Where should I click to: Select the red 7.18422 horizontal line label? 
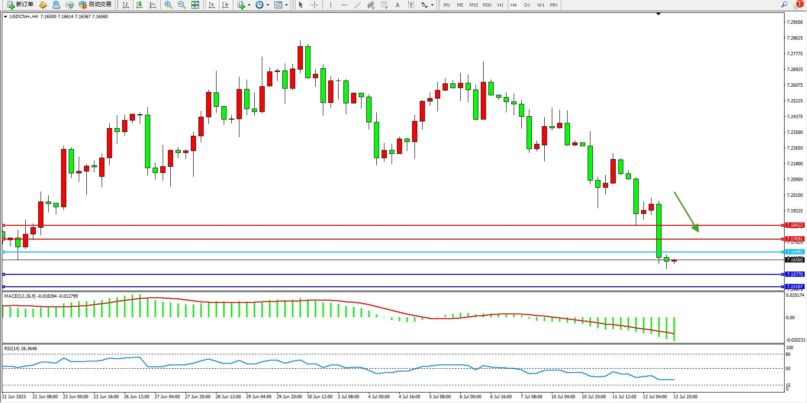click(795, 225)
